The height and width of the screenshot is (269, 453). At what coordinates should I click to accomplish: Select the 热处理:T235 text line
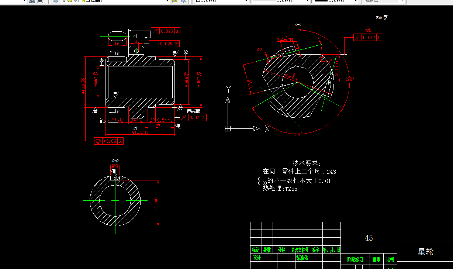(280, 189)
